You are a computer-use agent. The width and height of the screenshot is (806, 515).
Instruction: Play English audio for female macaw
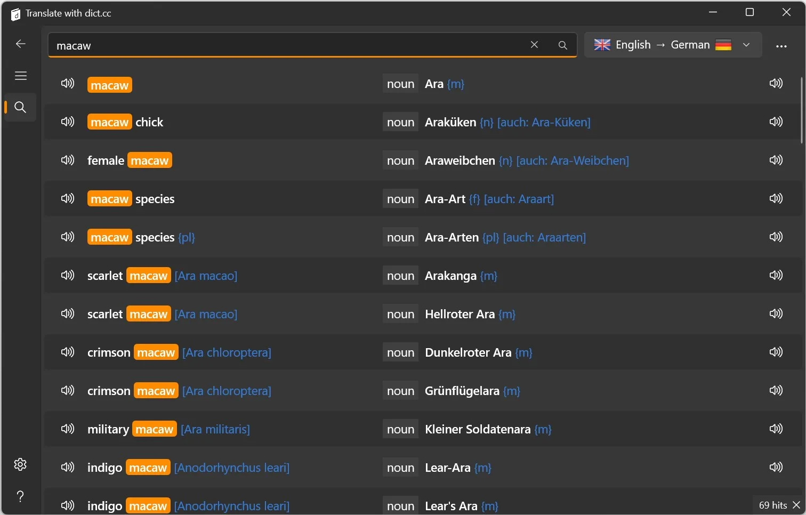click(68, 160)
